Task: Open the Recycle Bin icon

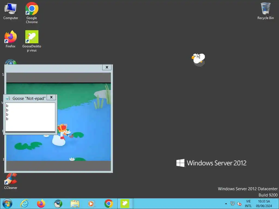Action: coord(265,11)
